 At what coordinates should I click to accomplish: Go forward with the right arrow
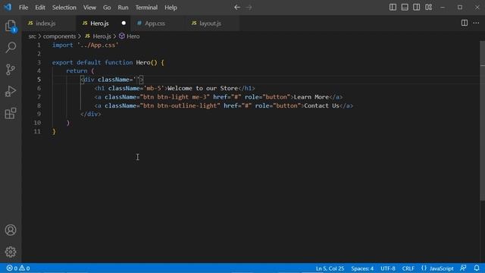249,7
